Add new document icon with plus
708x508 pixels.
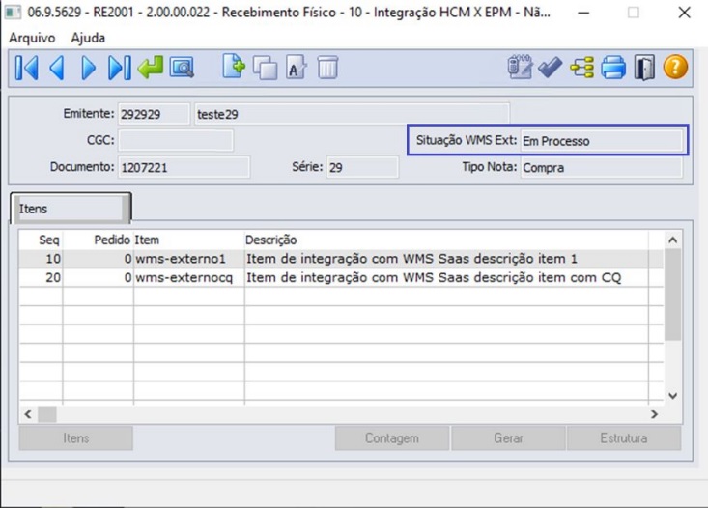coord(234,67)
